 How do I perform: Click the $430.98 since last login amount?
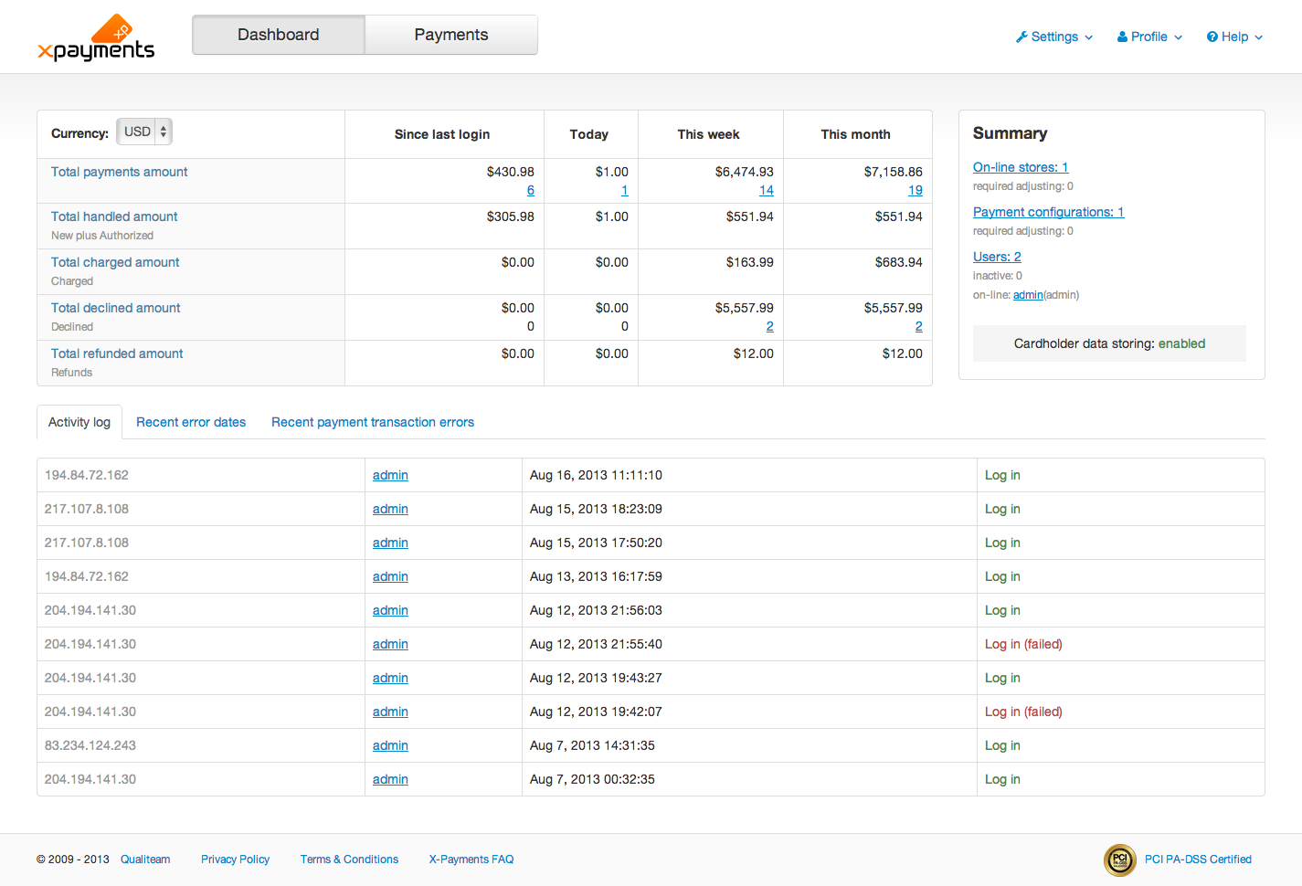(510, 172)
